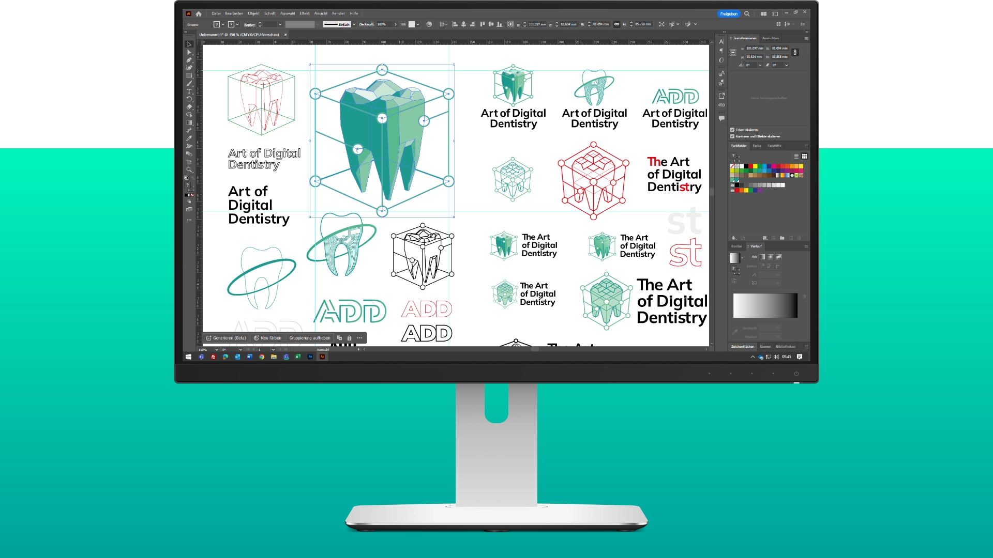Close the Unbenannt-1 document tab
Viewport: 993px width, 558px height.
tap(285, 35)
